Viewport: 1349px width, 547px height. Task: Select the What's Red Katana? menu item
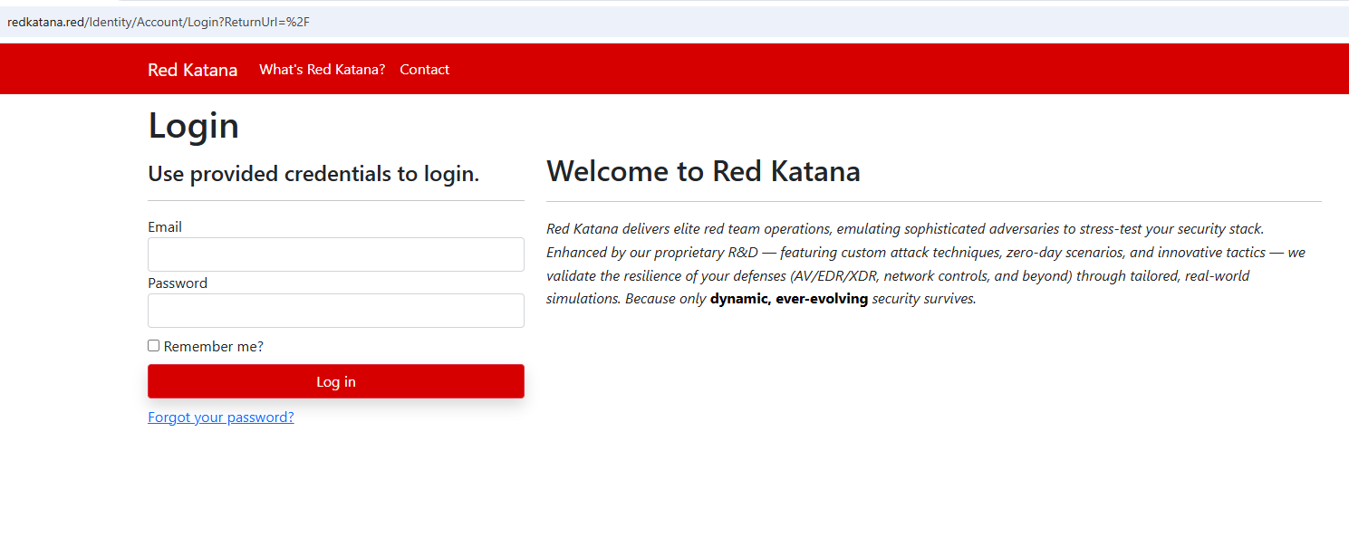(322, 69)
